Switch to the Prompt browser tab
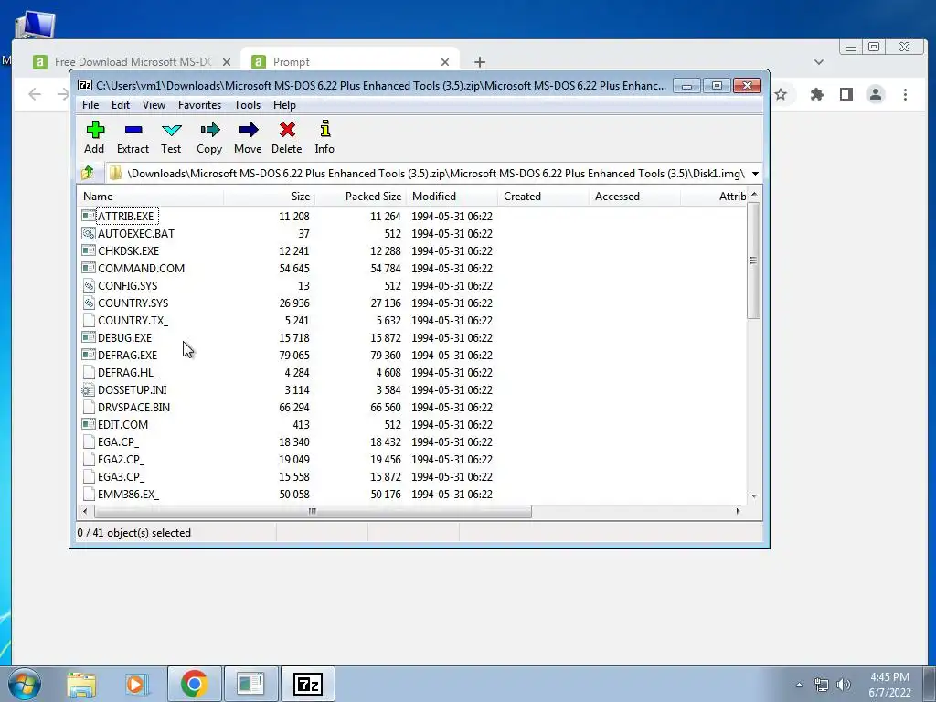This screenshot has height=702, width=936. point(349,62)
